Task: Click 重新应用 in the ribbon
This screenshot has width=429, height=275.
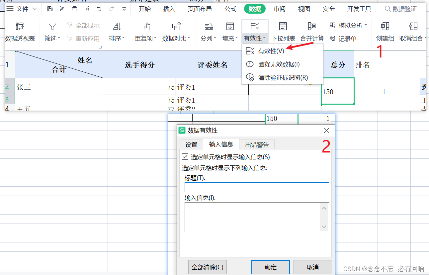Action: click(x=83, y=39)
